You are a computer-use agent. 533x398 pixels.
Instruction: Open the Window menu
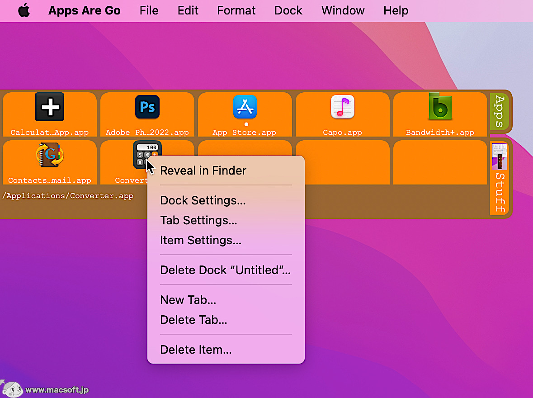(x=343, y=10)
